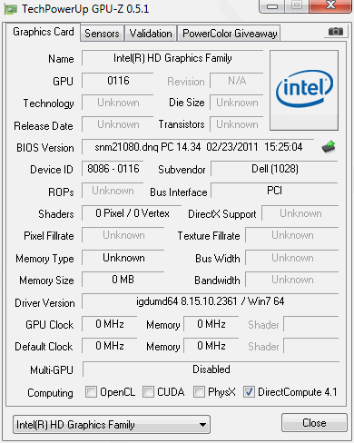Click the camera screenshot icon
The image size is (354, 443).
(x=336, y=32)
